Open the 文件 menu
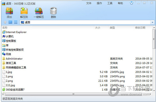Screen dimensions: 156x102 pos(89,3)
